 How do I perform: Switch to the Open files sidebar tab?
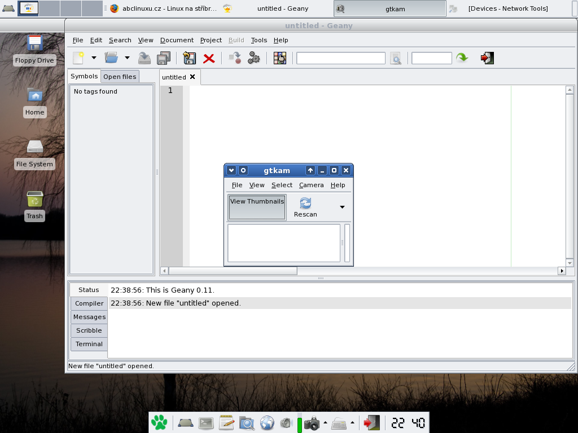click(x=120, y=77)
